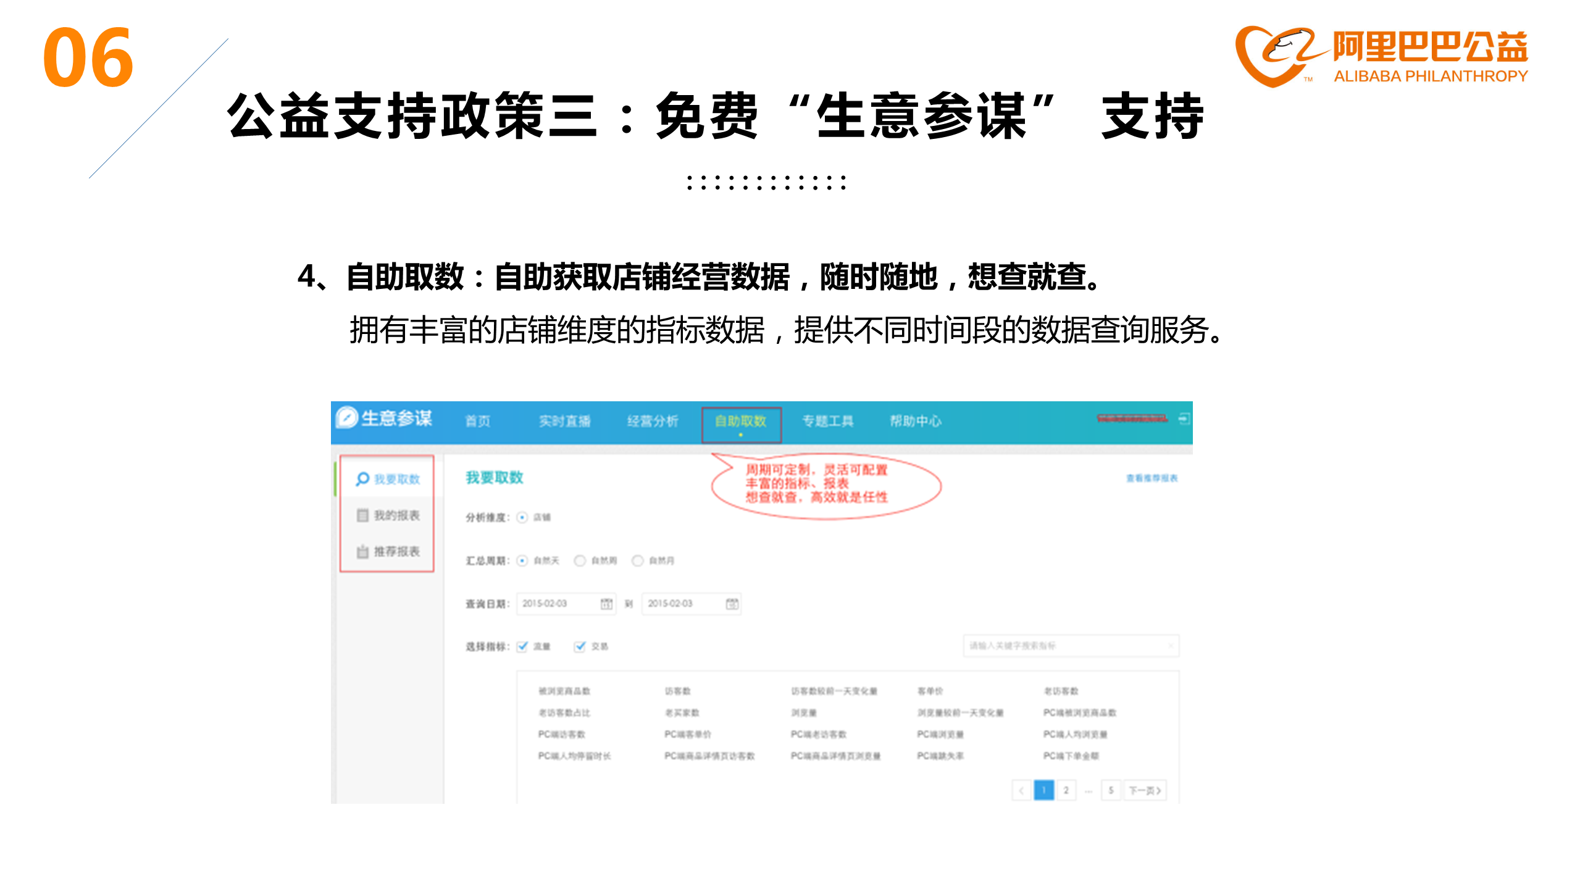
Task: Click the 查看推荐报表 link
Action: [x=1152, y=478]
